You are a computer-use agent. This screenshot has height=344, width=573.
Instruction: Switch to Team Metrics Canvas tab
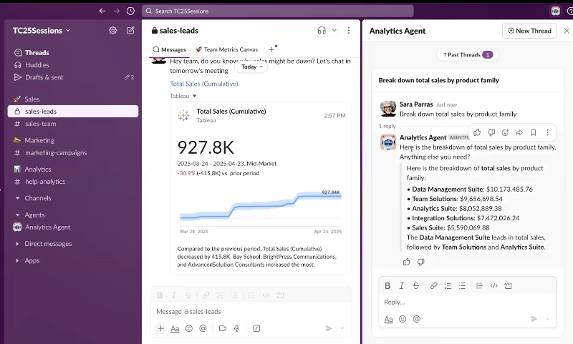click(x=226, y=49)
